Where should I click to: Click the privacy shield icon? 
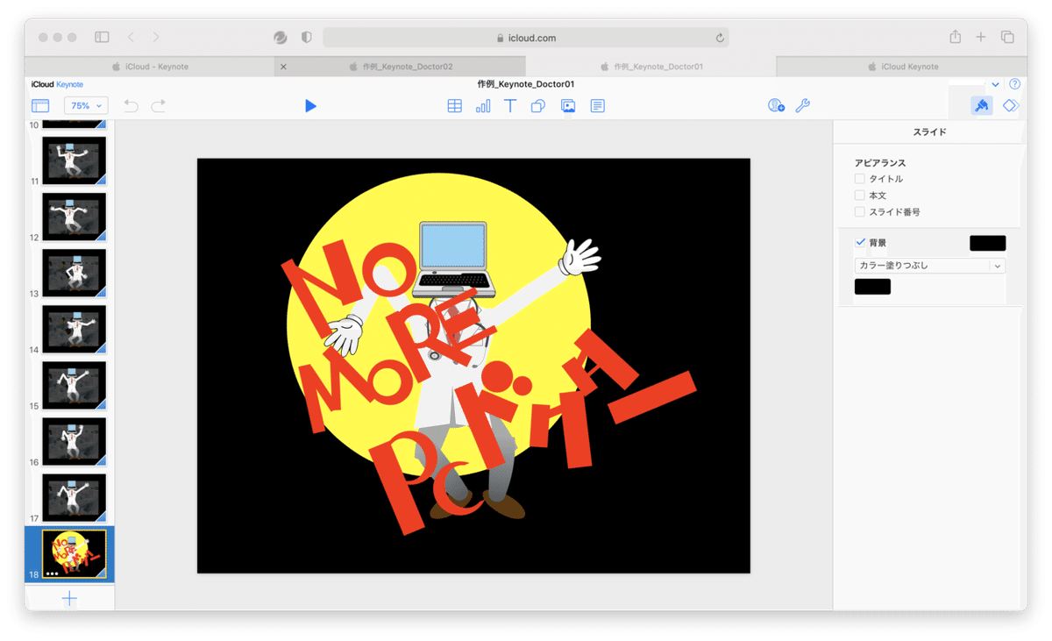tap(306, 38)
